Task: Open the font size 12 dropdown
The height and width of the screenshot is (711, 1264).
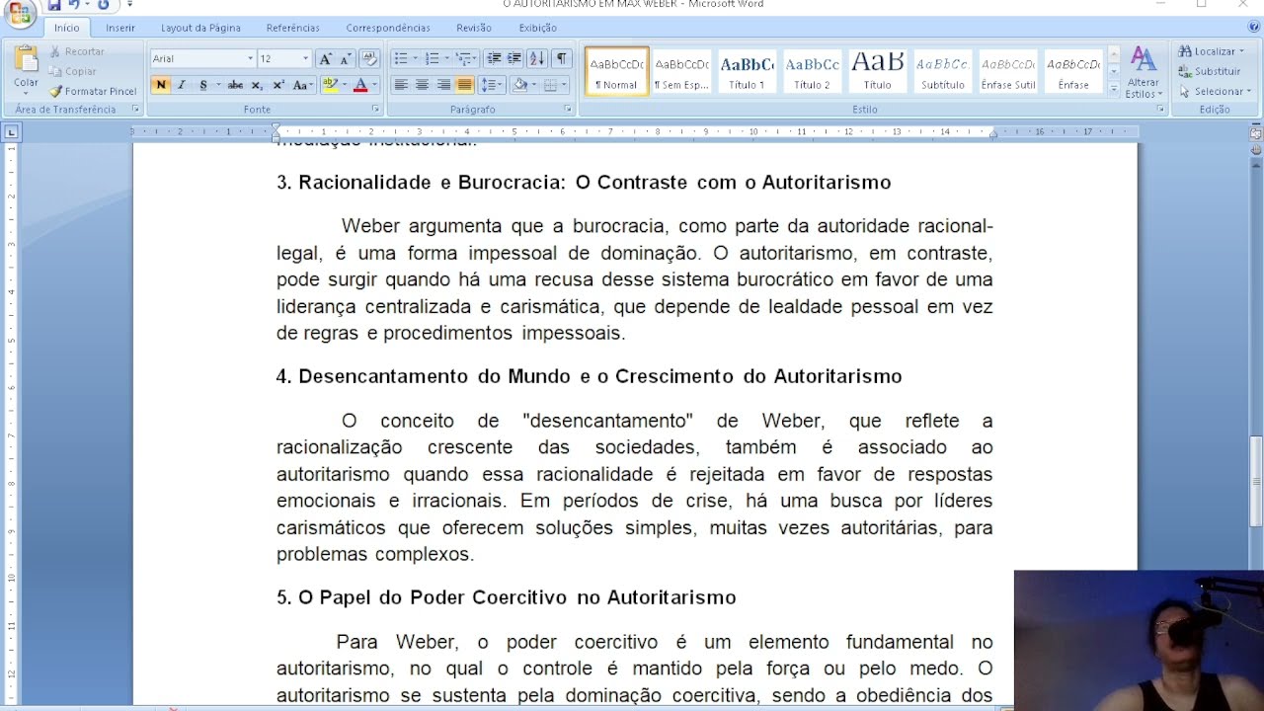Action: [x=284, y=58]
